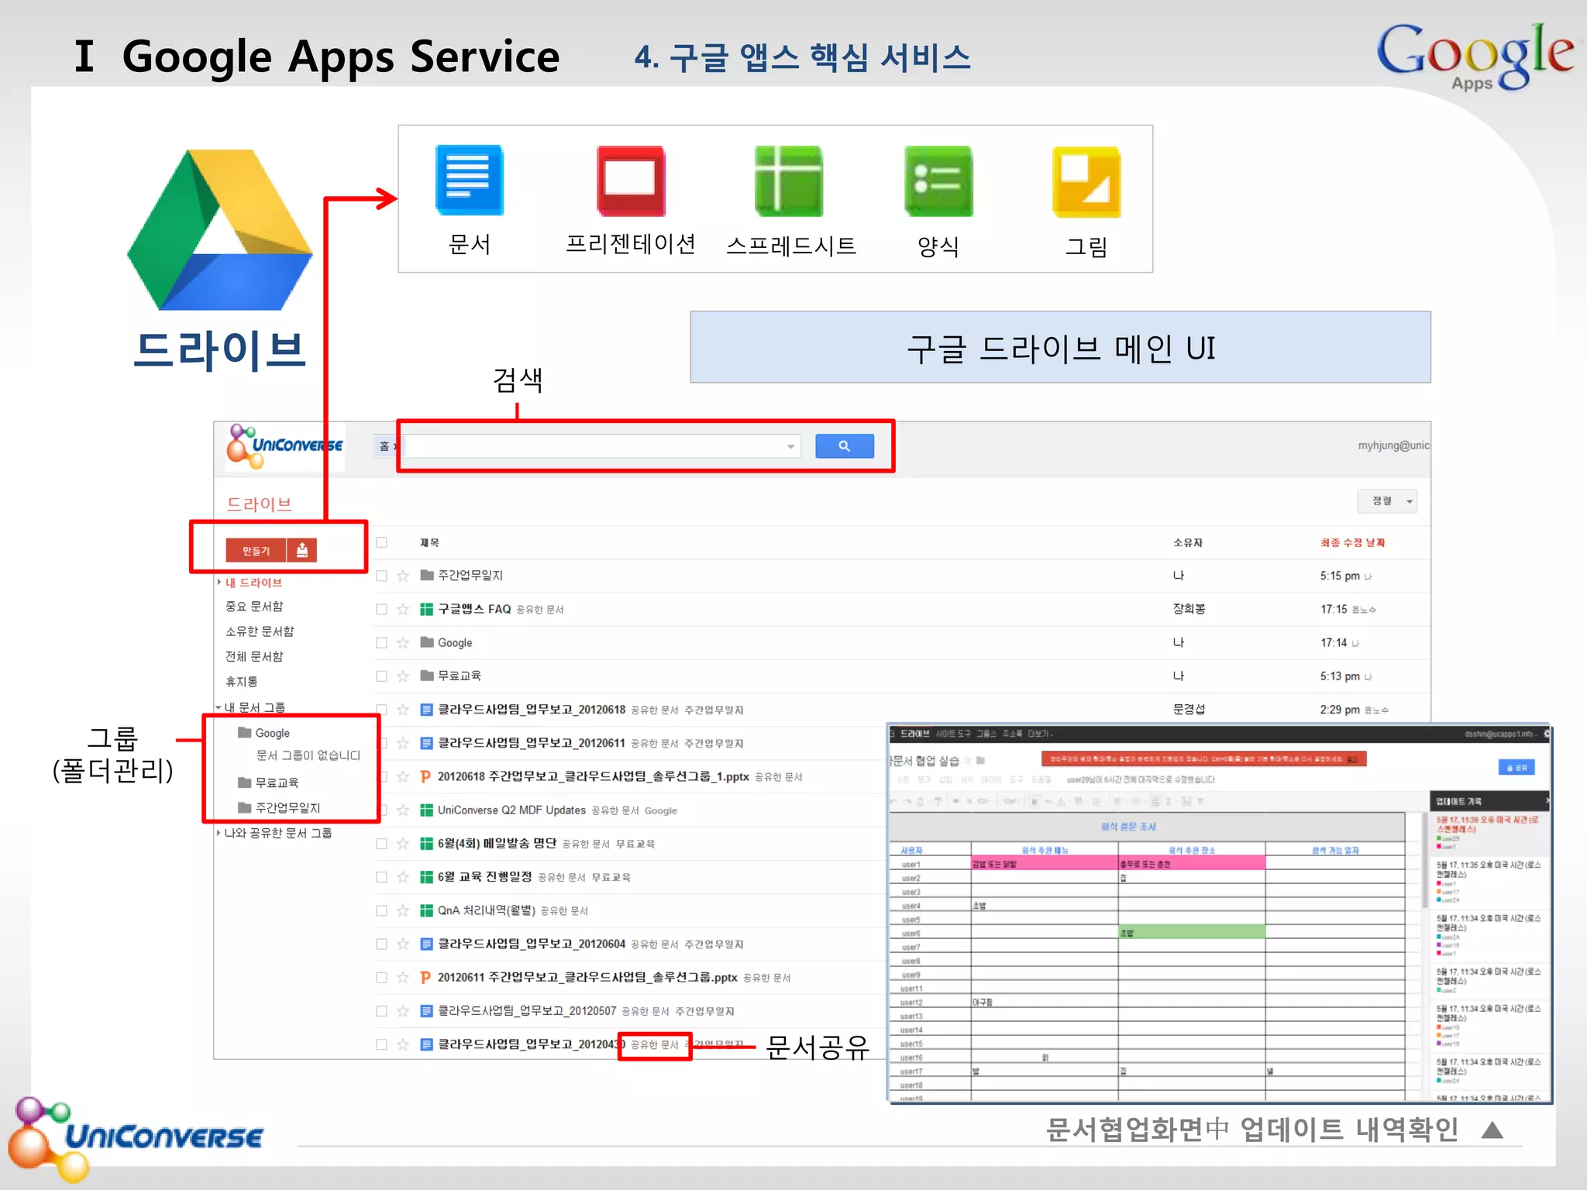Check the 클라우드사업팀_업무보고_20120604 checkbox
The image size is (1587, 1190).
[x=381, y=944]
